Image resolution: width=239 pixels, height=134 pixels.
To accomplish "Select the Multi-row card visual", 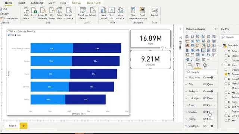I will click(x=209, y=50).
